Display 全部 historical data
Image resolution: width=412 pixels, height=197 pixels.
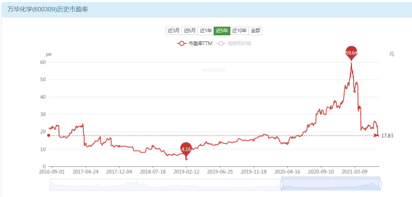255,31
